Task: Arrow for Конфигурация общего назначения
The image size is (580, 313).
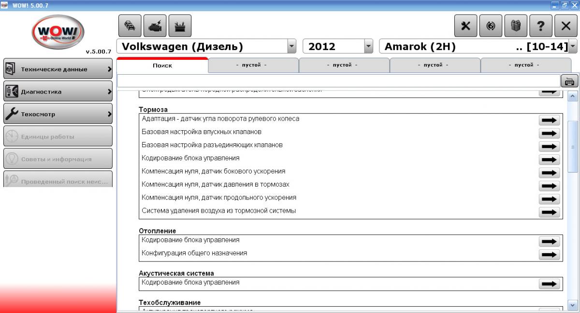Action: [550, 254]
